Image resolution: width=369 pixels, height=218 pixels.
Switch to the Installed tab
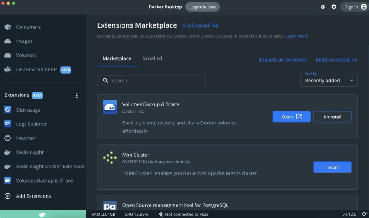click(152, 58)
